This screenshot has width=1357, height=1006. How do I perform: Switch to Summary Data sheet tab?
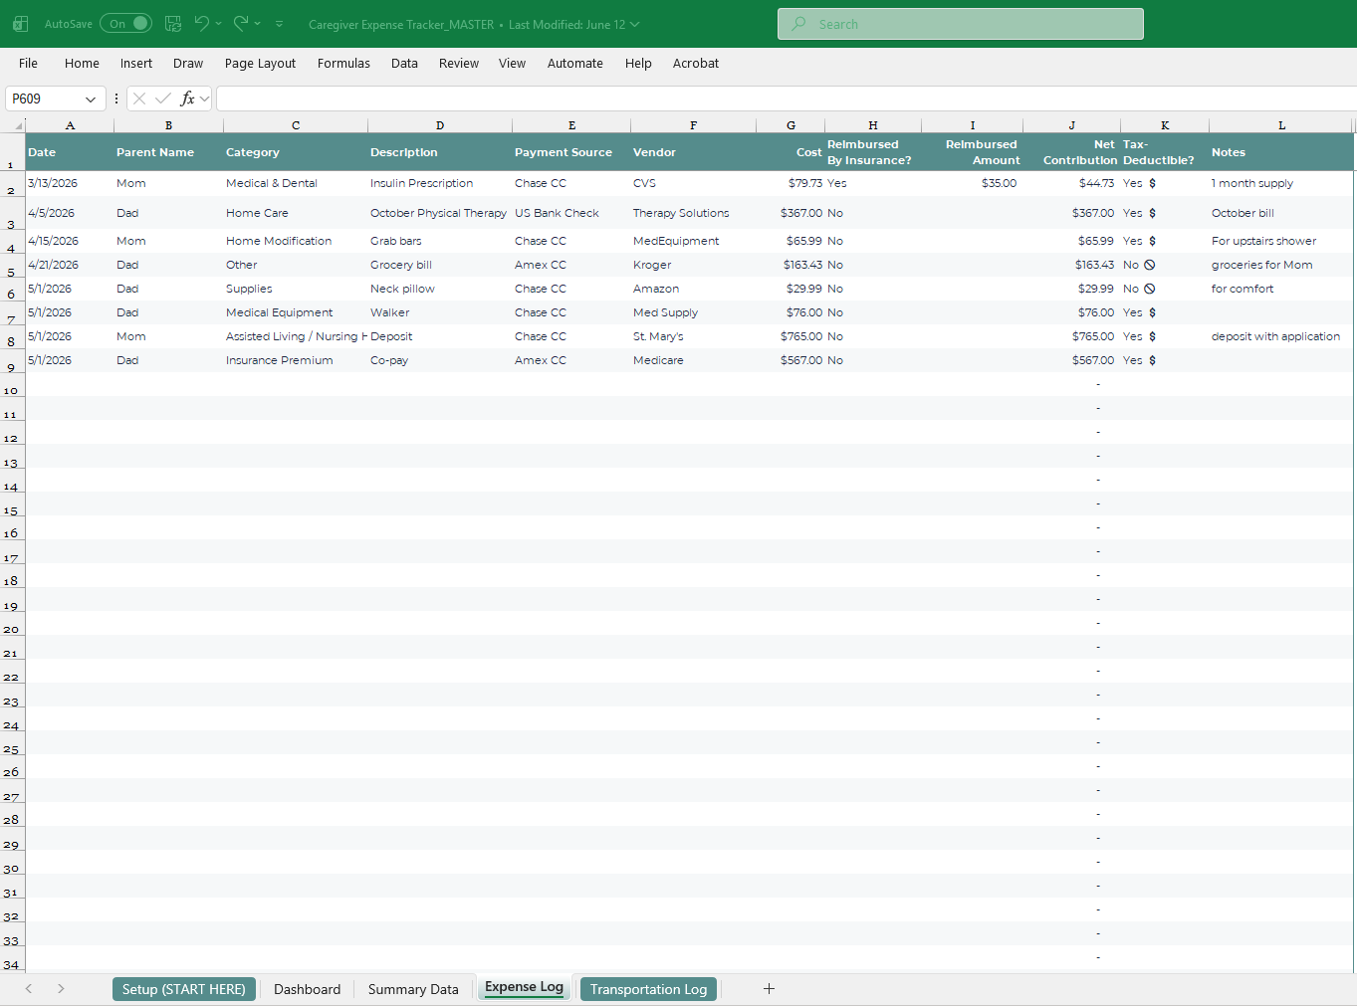[x=413, y=989]
